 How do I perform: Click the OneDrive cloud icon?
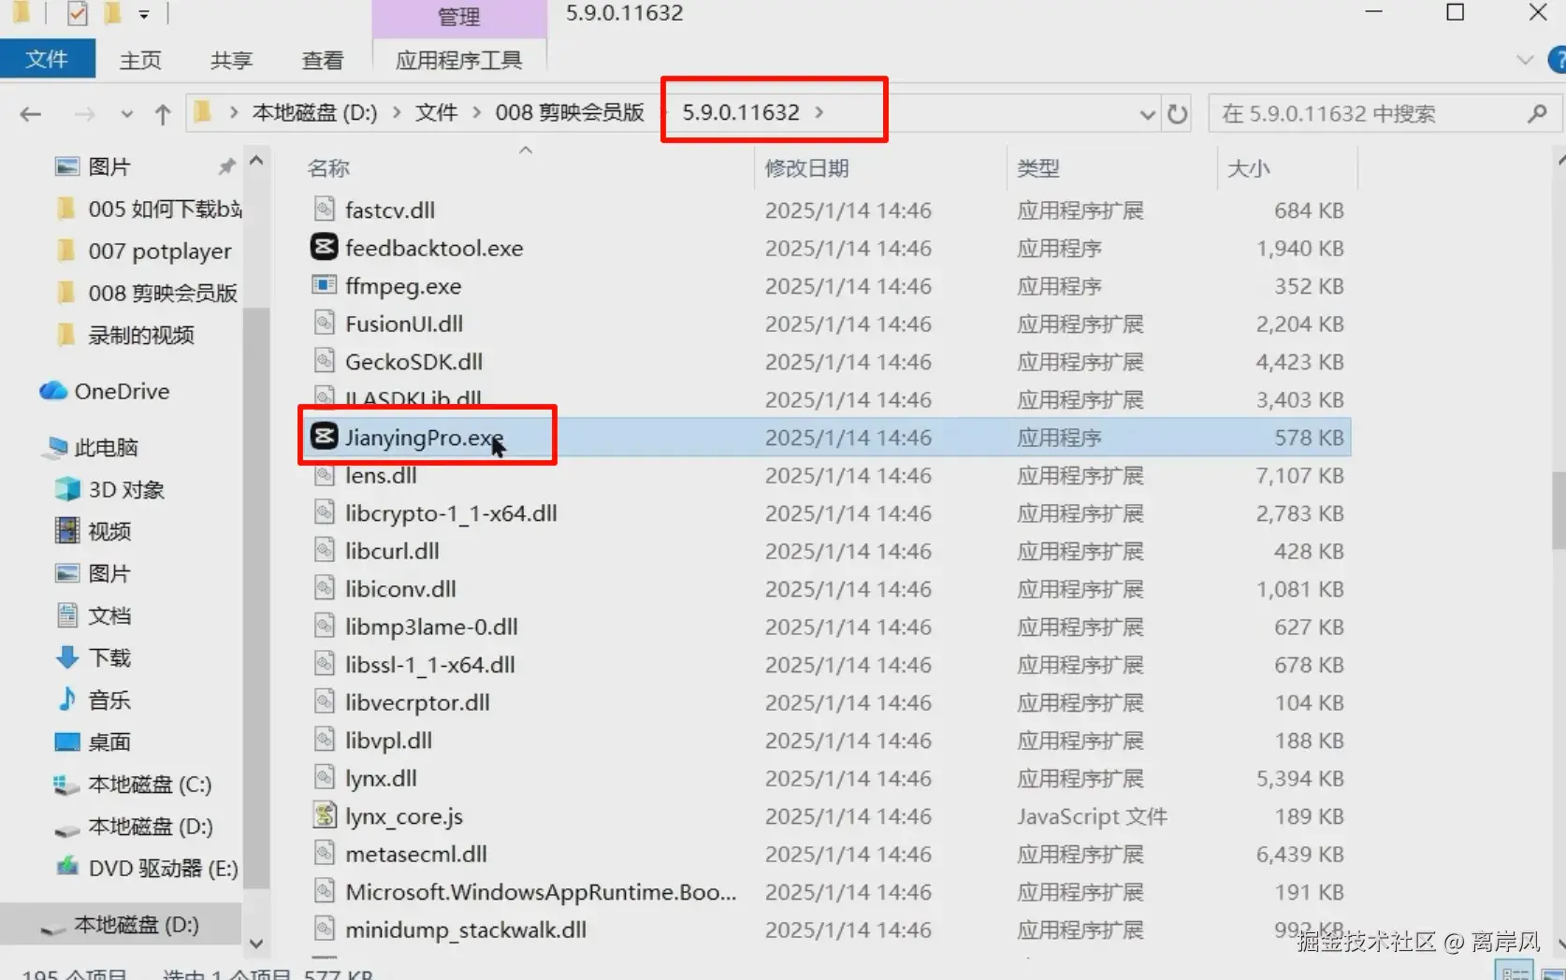52,391
